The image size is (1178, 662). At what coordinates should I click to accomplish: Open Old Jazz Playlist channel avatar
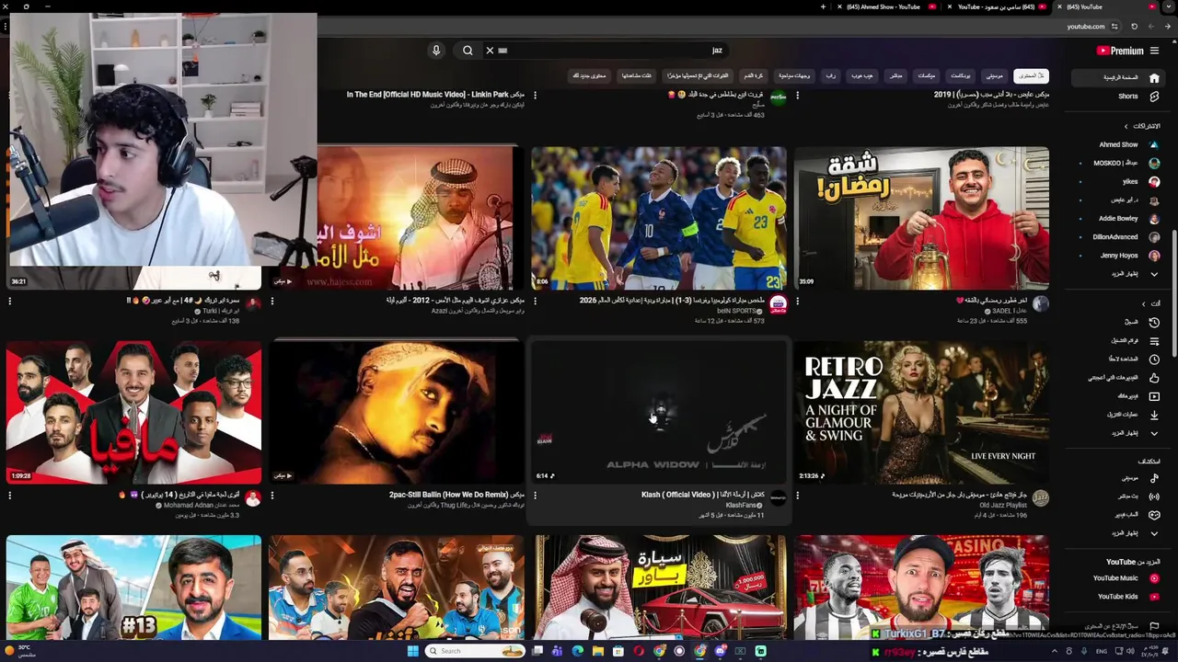point(1040,497)
